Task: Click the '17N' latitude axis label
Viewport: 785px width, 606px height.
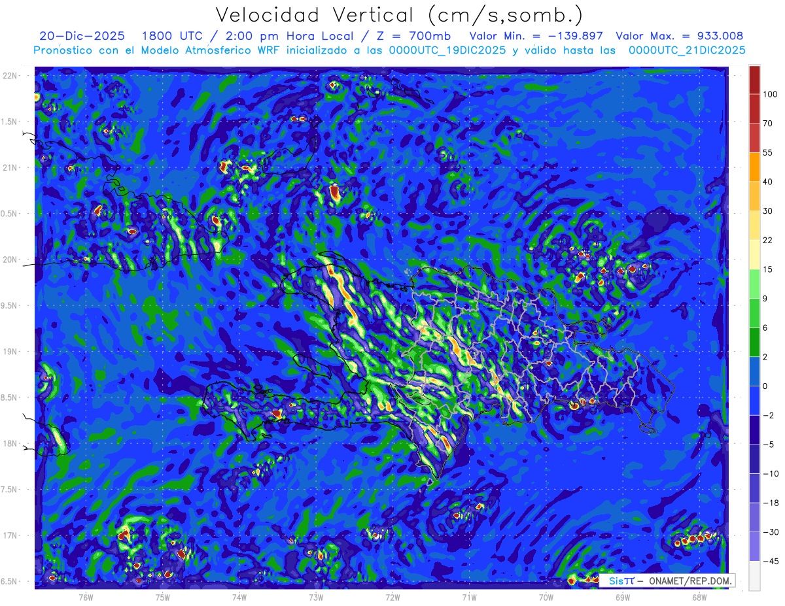Action: (10, 535)
